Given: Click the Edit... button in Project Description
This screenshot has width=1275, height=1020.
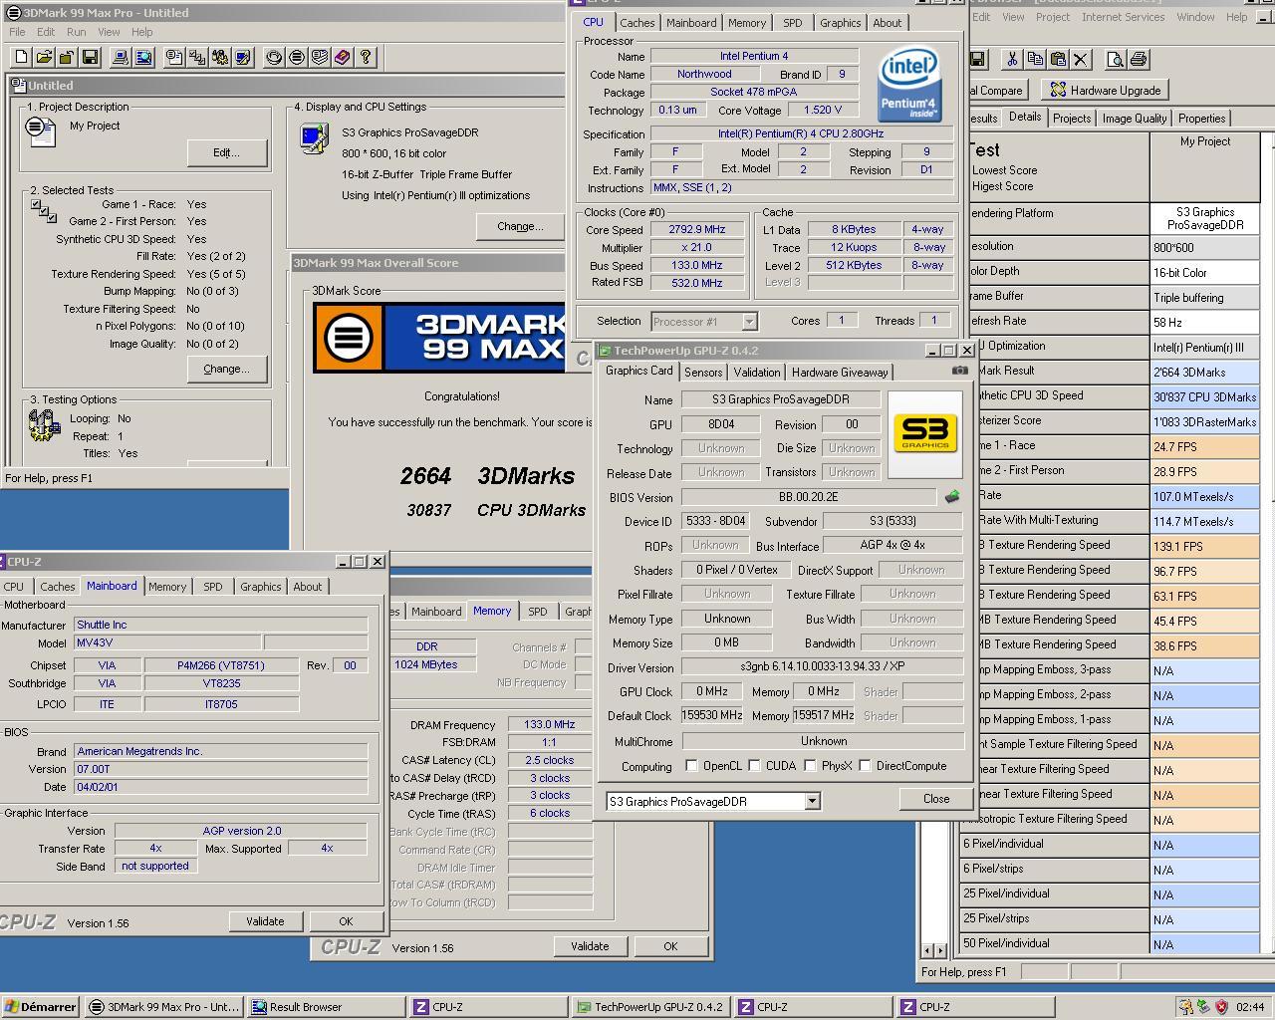Looking at the screenshot, I should pos(226,152).
